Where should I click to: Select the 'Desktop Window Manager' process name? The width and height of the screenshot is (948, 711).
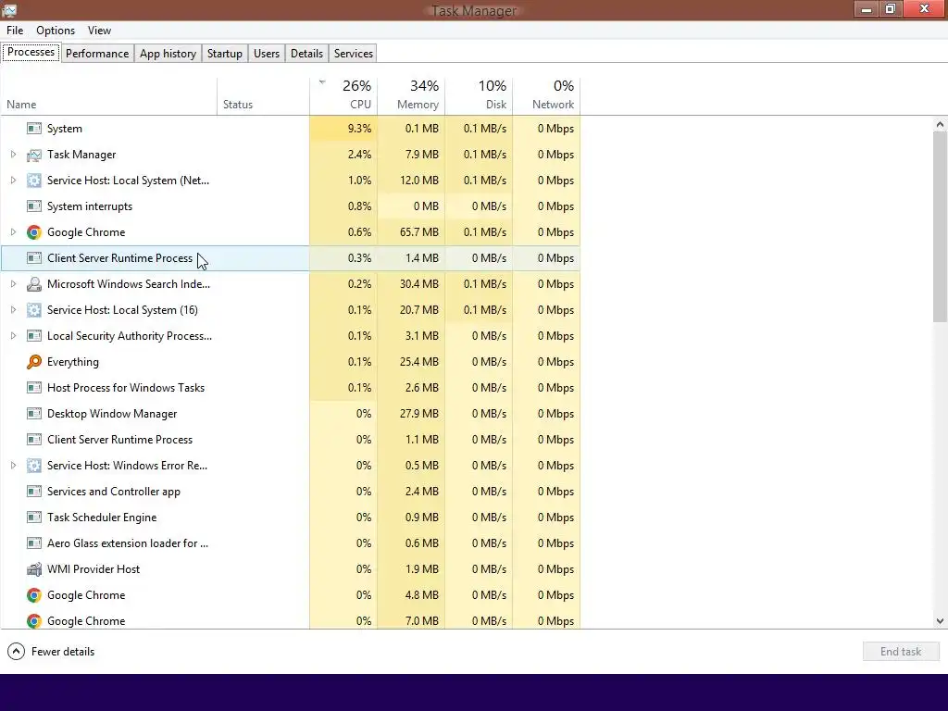112,414
